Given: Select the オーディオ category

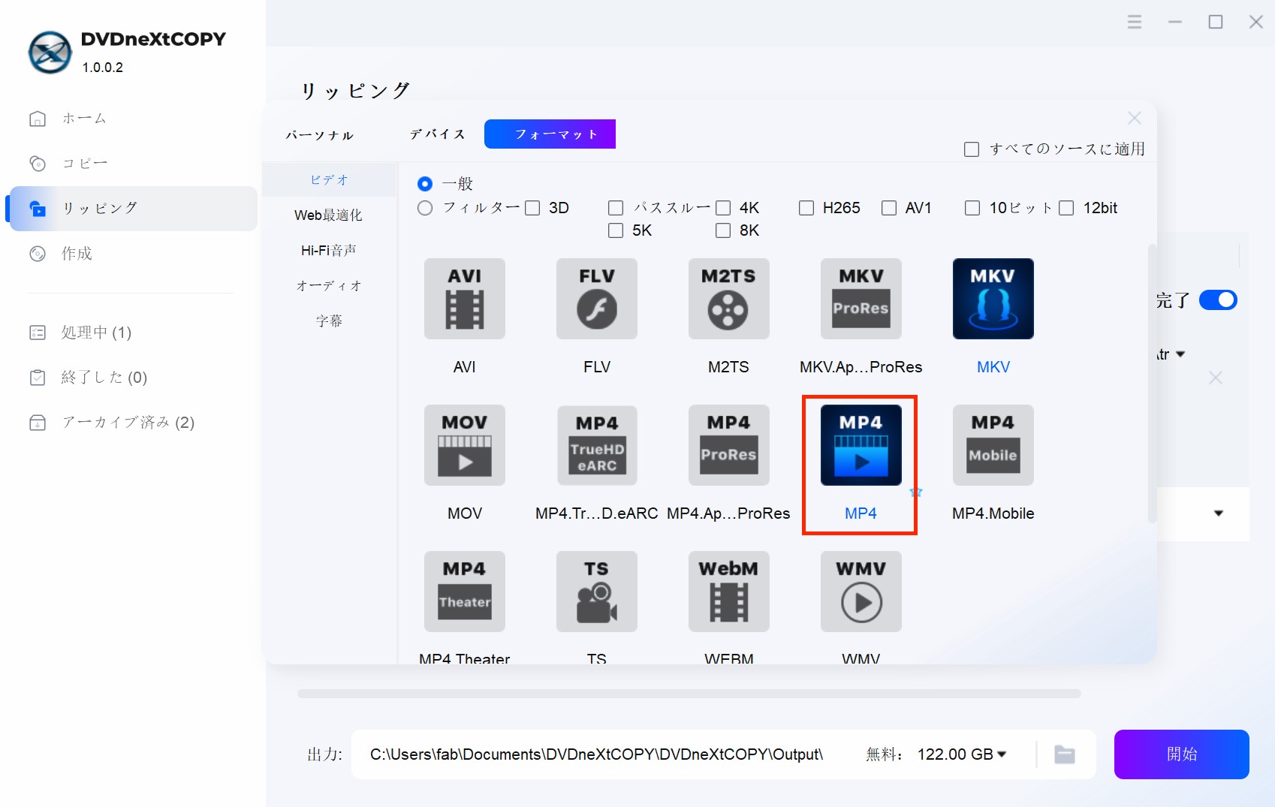Looking at the screenshot, I should pos(329,286).
